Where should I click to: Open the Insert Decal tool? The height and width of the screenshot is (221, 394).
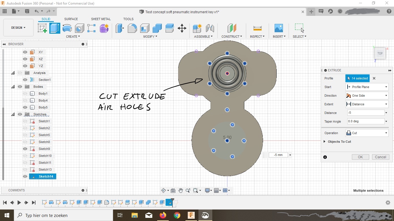point(279,28)
